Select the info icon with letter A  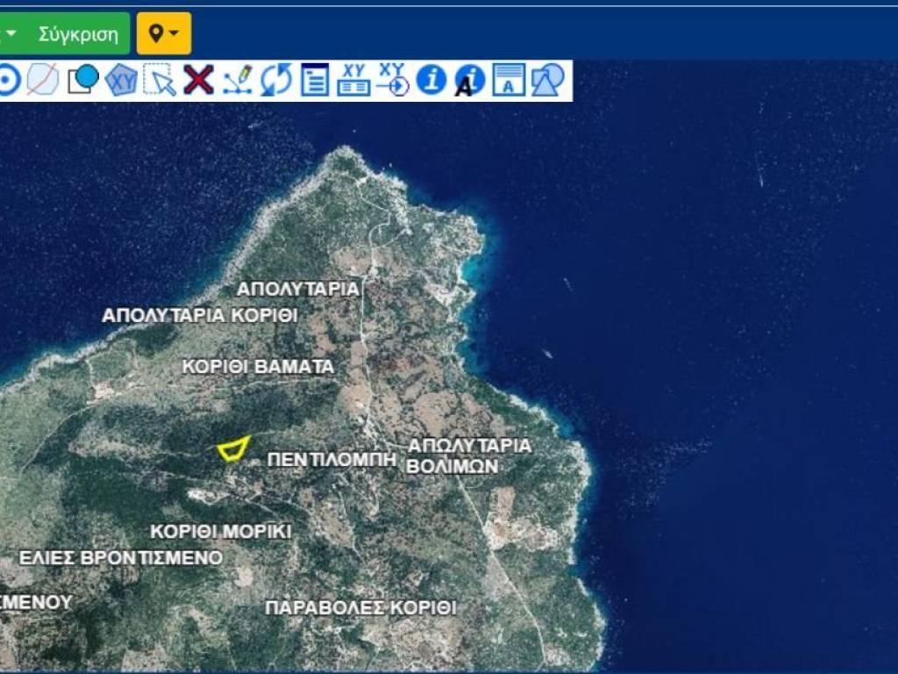pyautogui.click(x=469, y=81)
